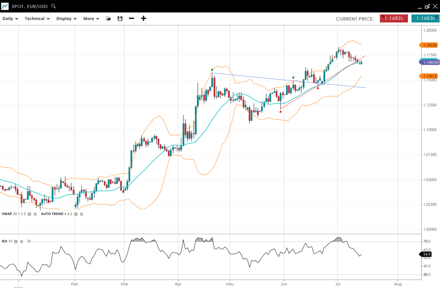Open the More menu

coord(91,19)
